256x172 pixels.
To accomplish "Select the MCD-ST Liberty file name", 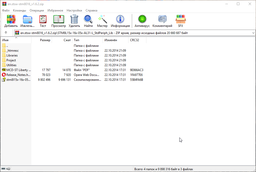I will click(x=19, y=70).
